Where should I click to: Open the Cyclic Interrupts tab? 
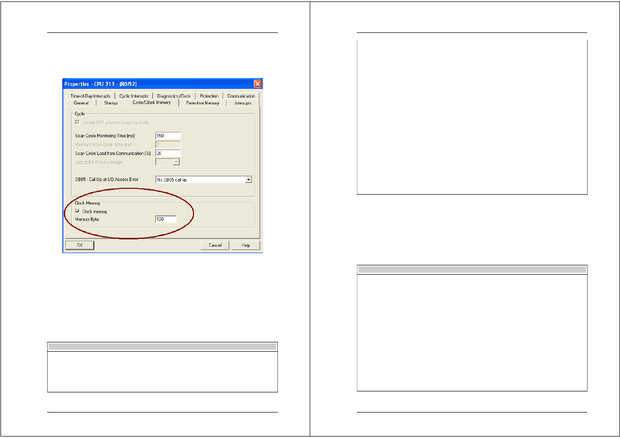[134, 96]
